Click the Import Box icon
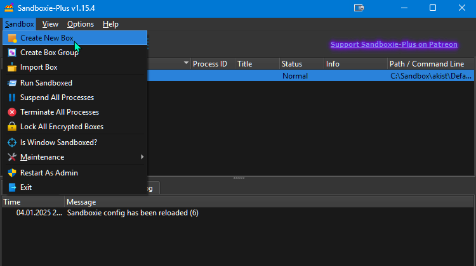 tap(12, 67)
